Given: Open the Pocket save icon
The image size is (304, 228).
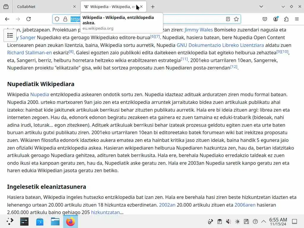Looking at the screenshot, I should 265,19.
